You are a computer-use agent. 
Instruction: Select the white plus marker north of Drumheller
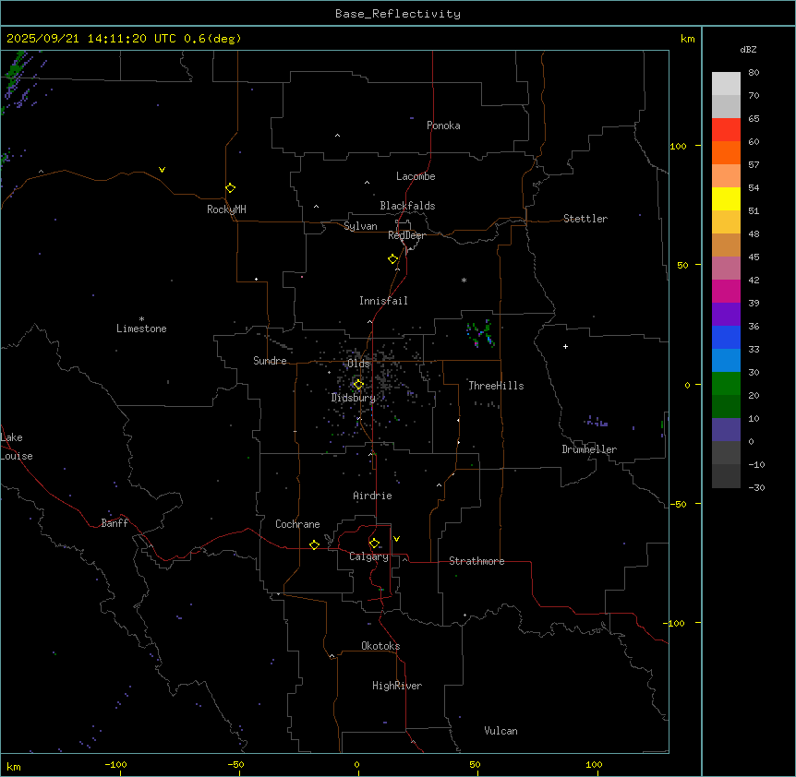(566, 346)
